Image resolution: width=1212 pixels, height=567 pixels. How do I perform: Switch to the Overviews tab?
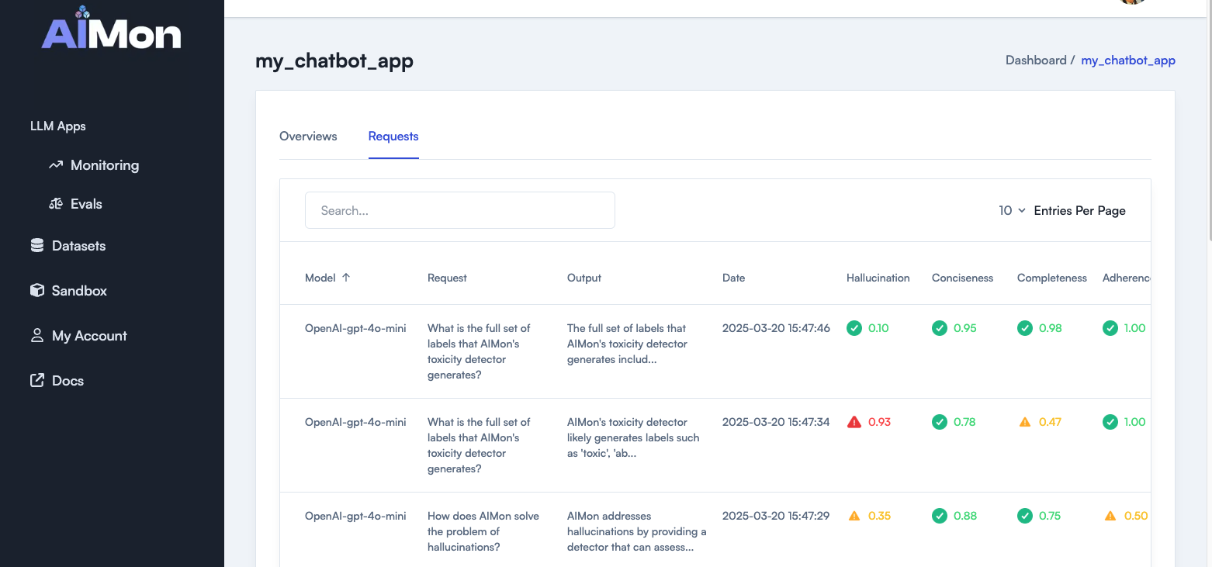tap(308, 137)
